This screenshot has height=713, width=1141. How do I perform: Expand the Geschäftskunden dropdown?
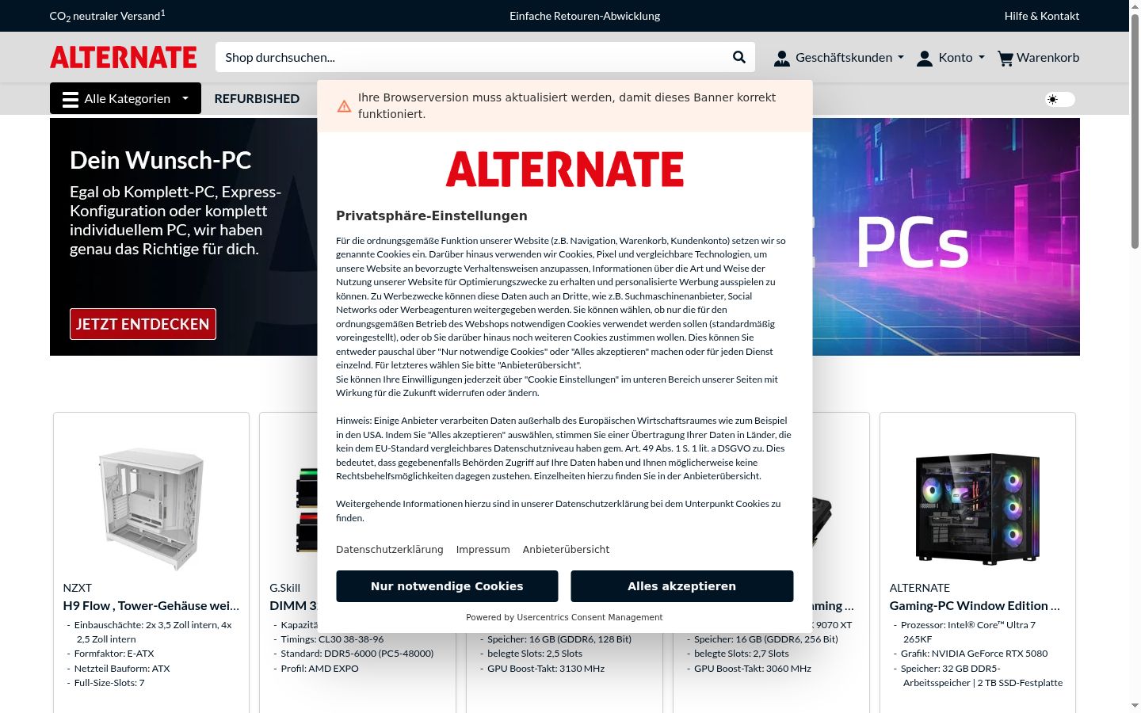(x=901, y=58)
